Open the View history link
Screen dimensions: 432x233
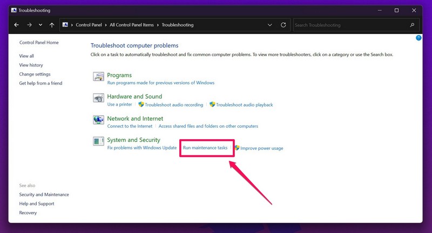tap(31, 65)
